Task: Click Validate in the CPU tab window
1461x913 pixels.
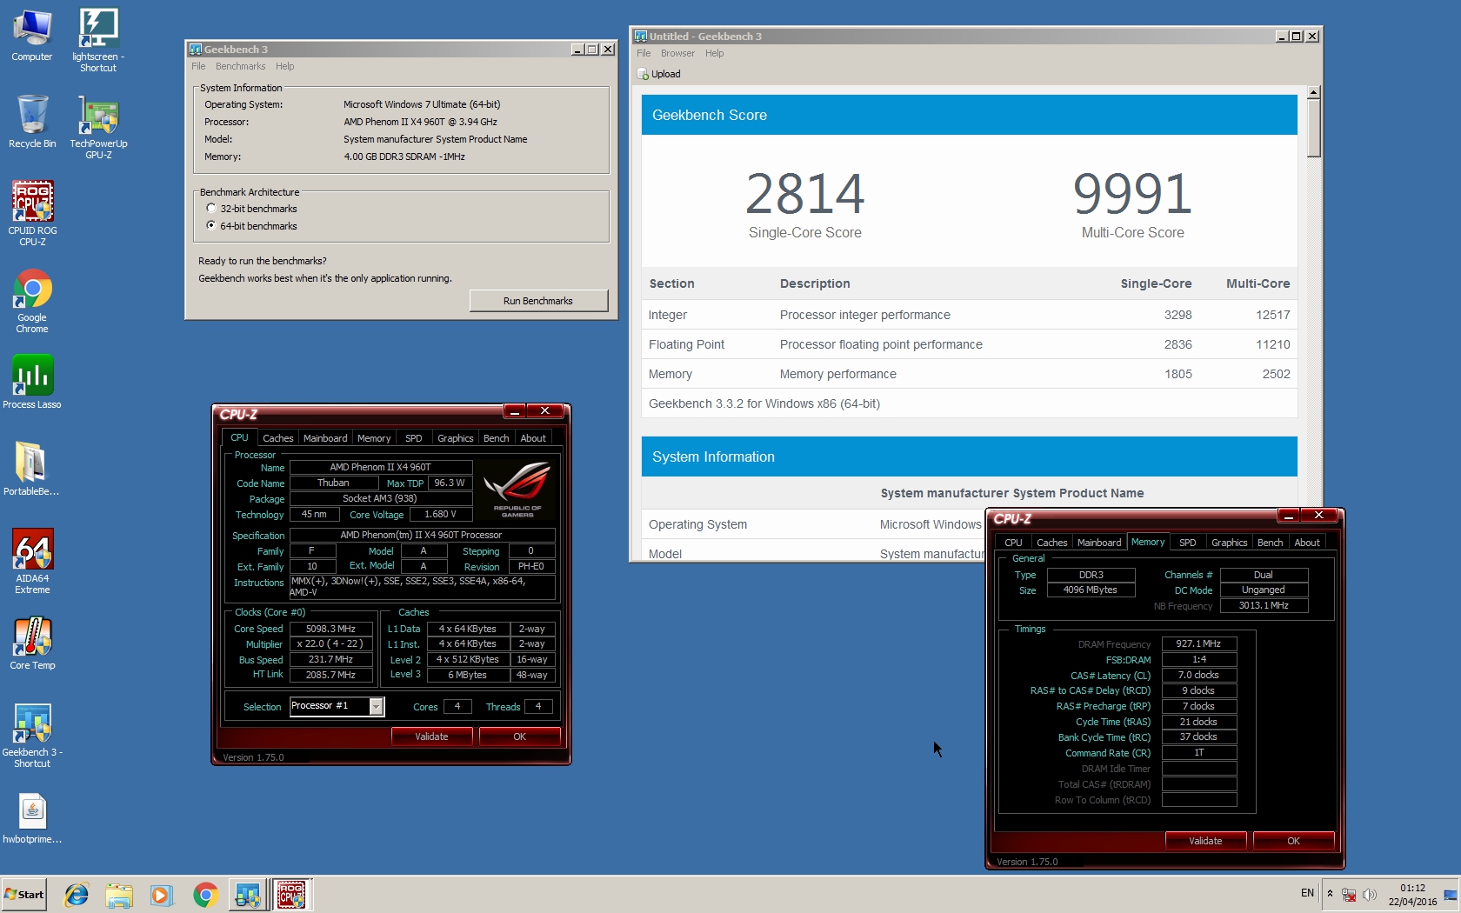Action: point(431,736)
